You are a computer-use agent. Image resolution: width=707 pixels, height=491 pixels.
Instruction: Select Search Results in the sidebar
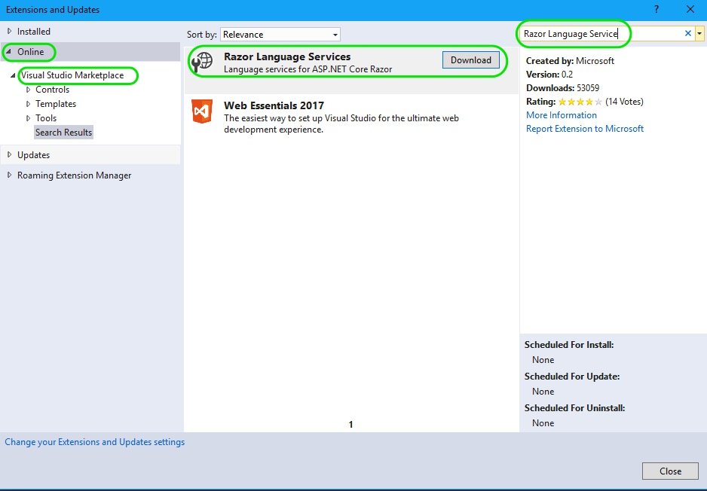[63, 132]
